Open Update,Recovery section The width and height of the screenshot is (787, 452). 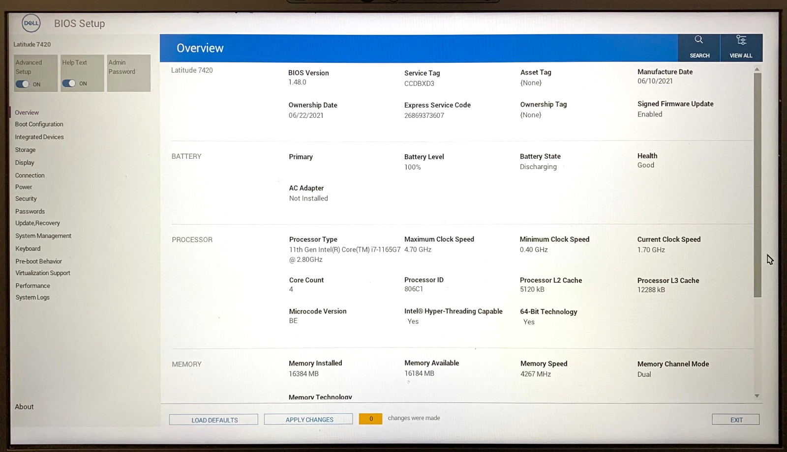38,223
